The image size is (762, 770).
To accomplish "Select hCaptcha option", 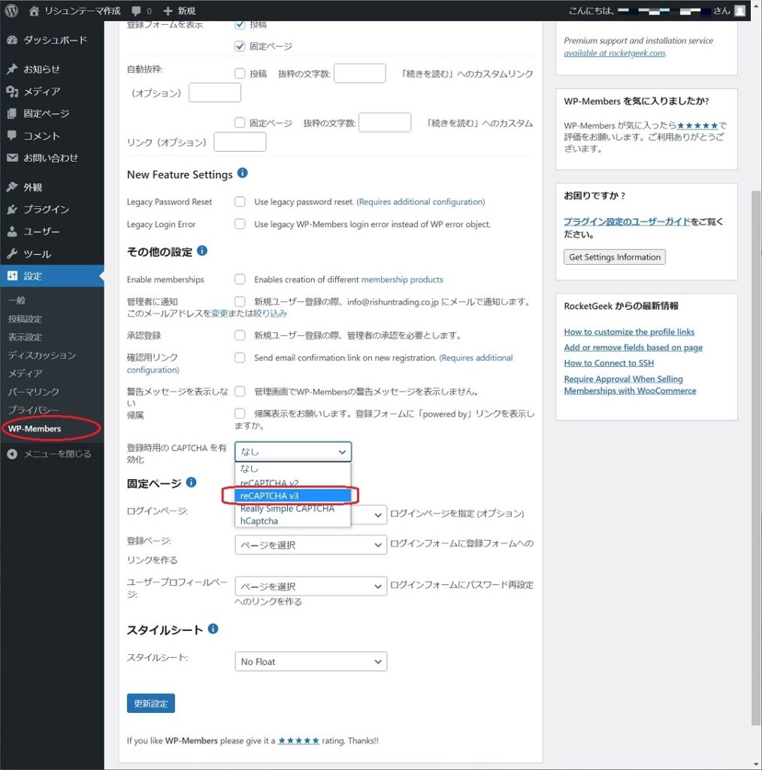I will coord(293,521).
